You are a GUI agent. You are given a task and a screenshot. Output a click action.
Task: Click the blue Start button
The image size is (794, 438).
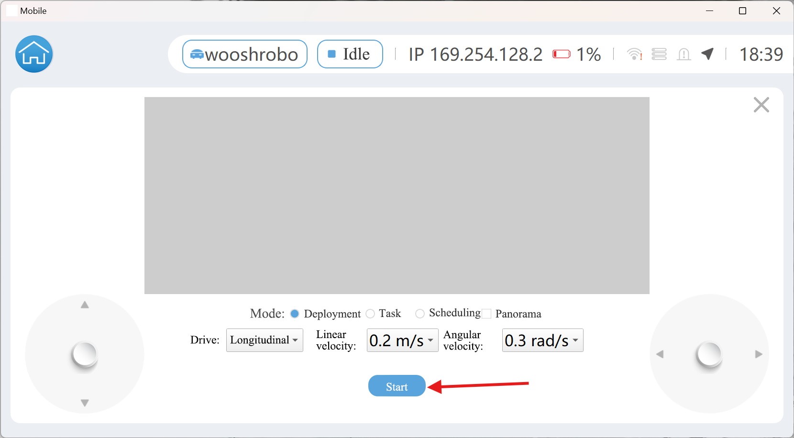pyautogui.click(x=397, y=386)
